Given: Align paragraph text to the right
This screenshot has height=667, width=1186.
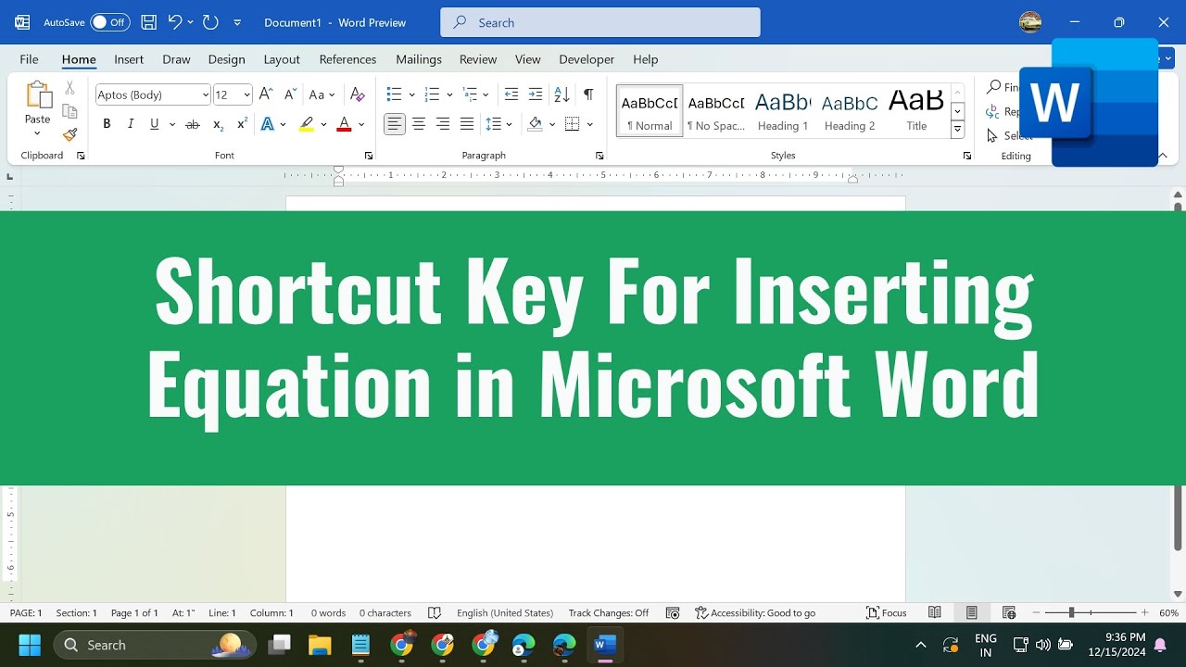Looking at the screenshot, I should coord(443,124).
